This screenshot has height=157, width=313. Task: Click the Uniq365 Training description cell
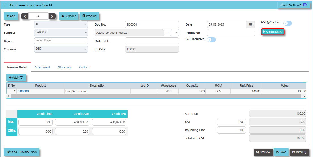(97, 91)
